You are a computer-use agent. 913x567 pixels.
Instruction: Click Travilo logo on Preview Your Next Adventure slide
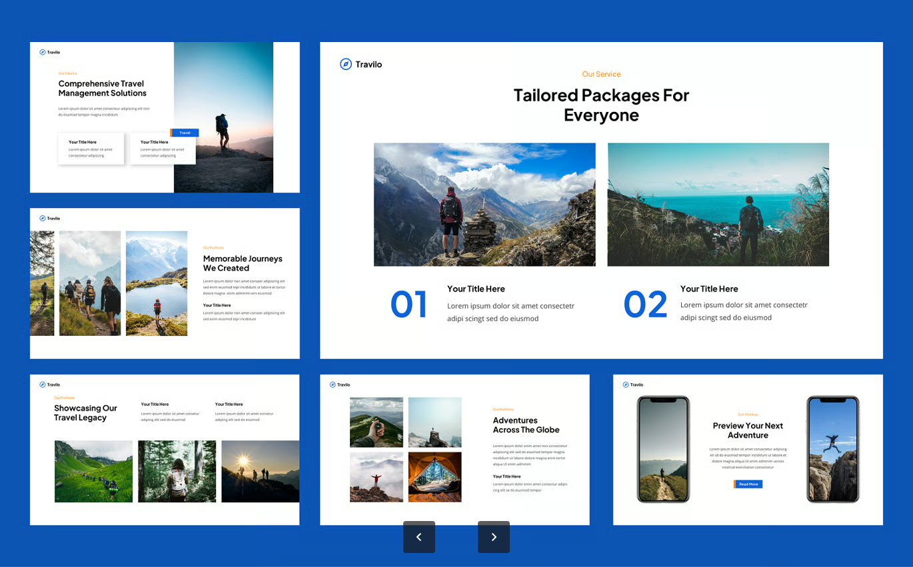(x=633, y=384)
